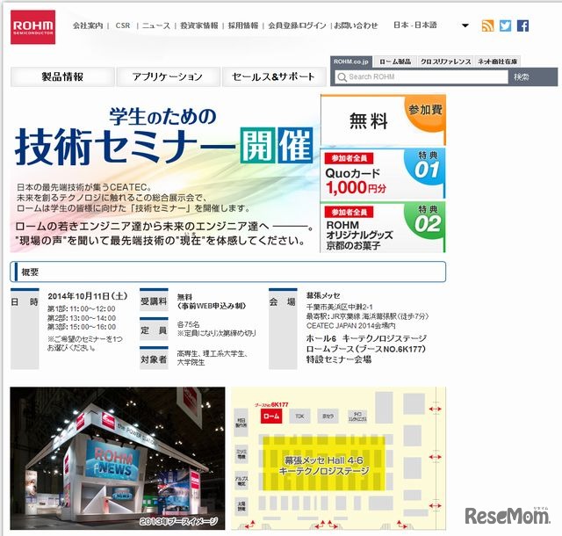The image size is (562, 536).
Task: Open the アプリケーション menu
Action: pos(168,76)
